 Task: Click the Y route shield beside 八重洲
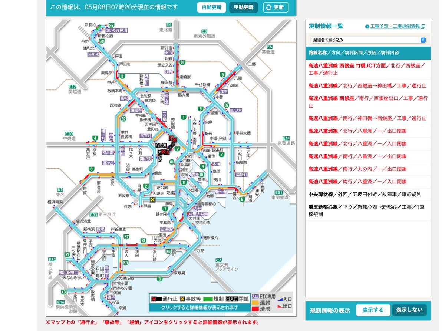(178, 149)
